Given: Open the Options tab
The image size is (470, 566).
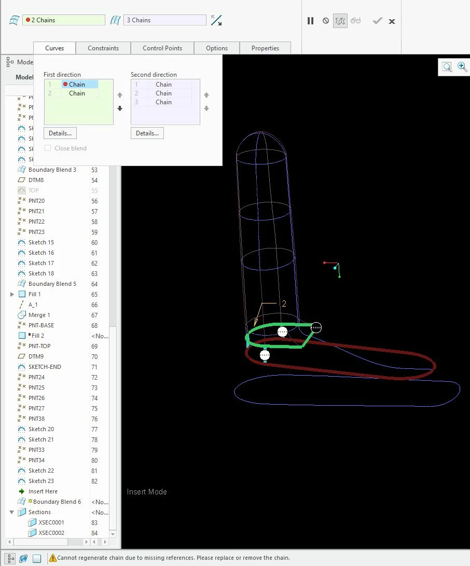Looking at the screenshot, I should point(217,48).
